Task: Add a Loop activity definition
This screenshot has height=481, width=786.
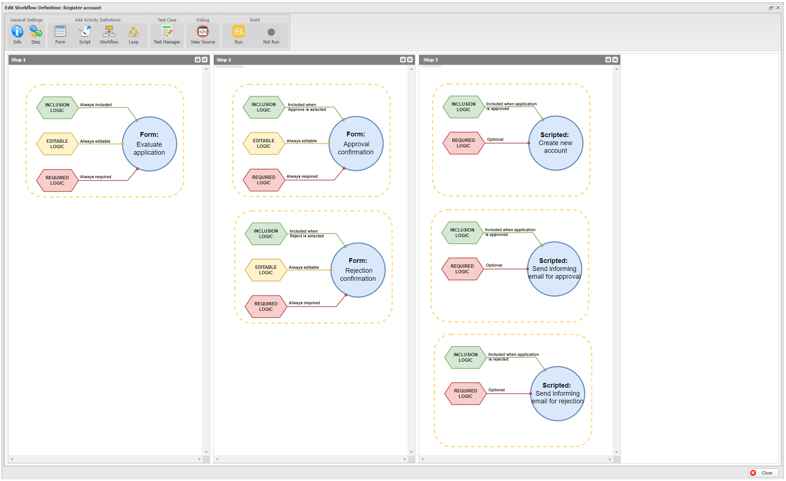Action: (134, 35)
